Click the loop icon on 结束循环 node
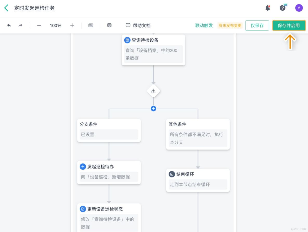 point(172,174)
